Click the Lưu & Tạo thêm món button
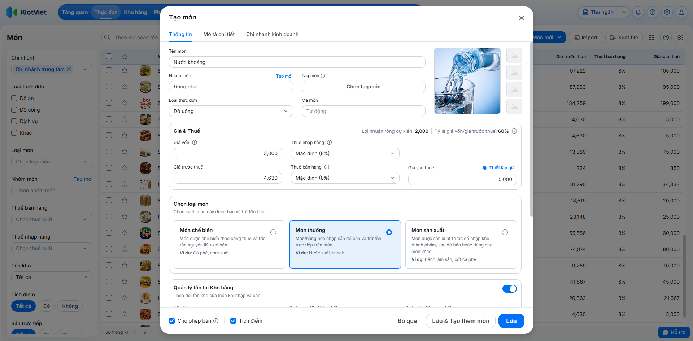The height and width of the screenshot is (341, 693). click(x=461, y=321)
